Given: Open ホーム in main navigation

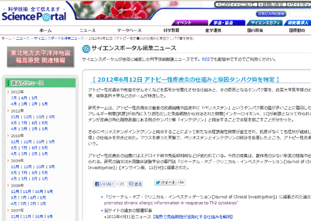Looking at the screenshot, I should (45, 31).
